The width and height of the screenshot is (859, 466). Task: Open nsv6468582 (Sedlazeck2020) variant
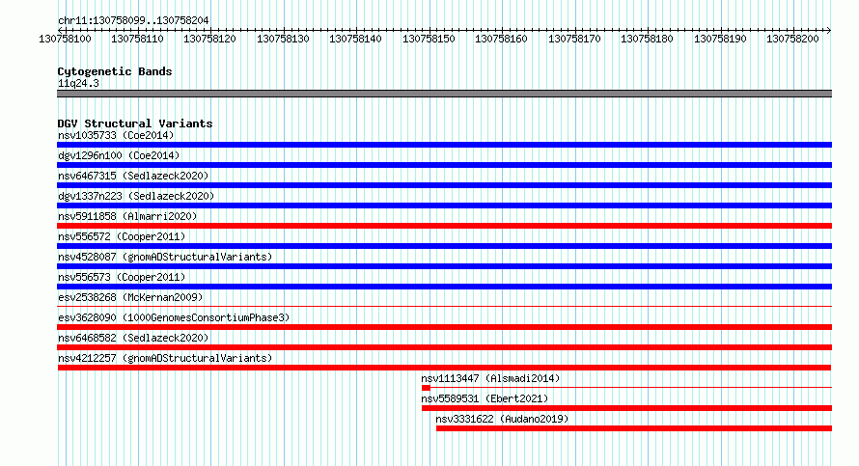click(x=133, y=338)
